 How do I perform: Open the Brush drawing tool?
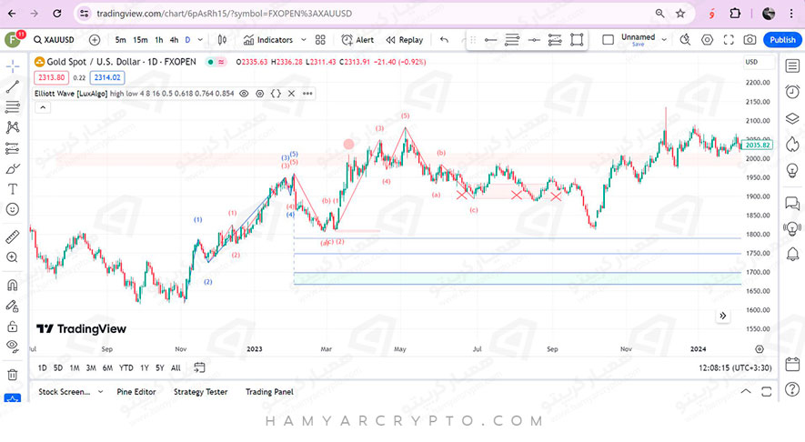pos(13,168)
